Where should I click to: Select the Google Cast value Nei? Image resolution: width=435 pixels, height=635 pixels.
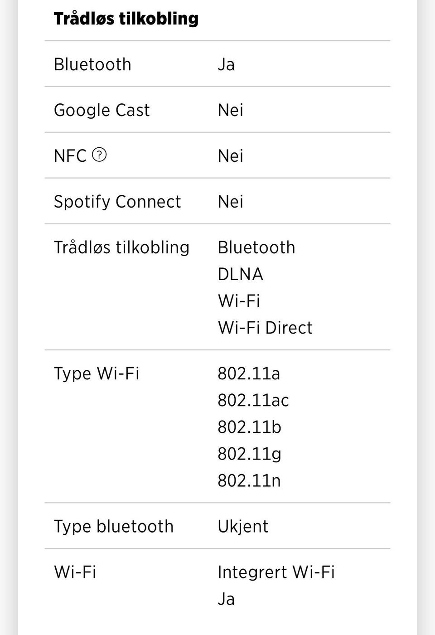coord(231,110)
